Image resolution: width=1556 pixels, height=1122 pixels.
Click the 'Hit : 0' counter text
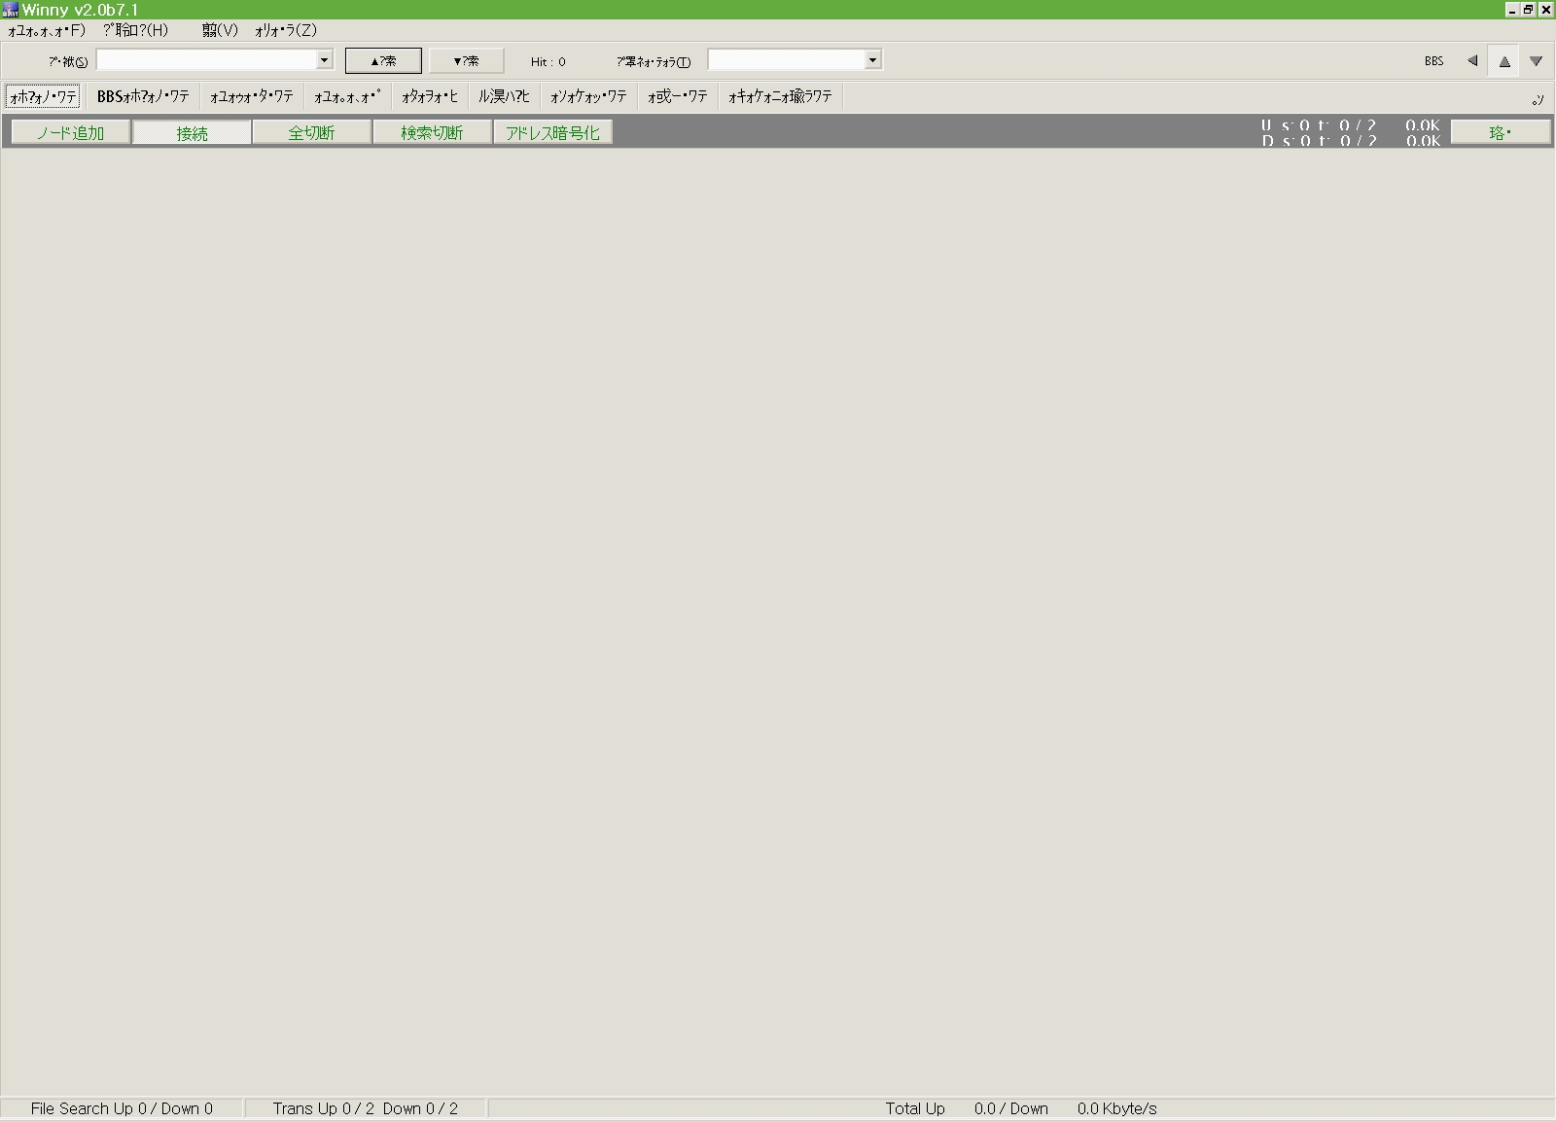[x=548, y=61]
